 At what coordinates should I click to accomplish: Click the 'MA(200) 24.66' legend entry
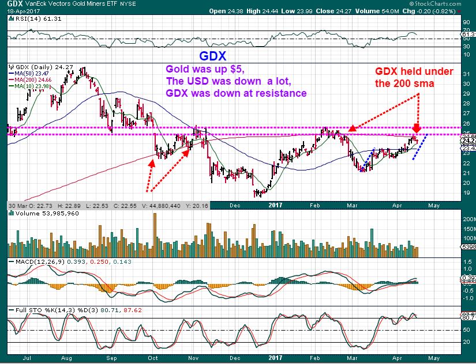point(33,80)
